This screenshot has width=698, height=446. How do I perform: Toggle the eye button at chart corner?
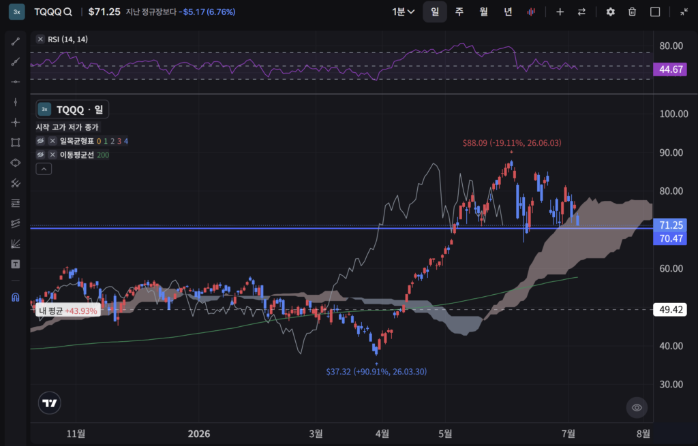coord(637,407)
